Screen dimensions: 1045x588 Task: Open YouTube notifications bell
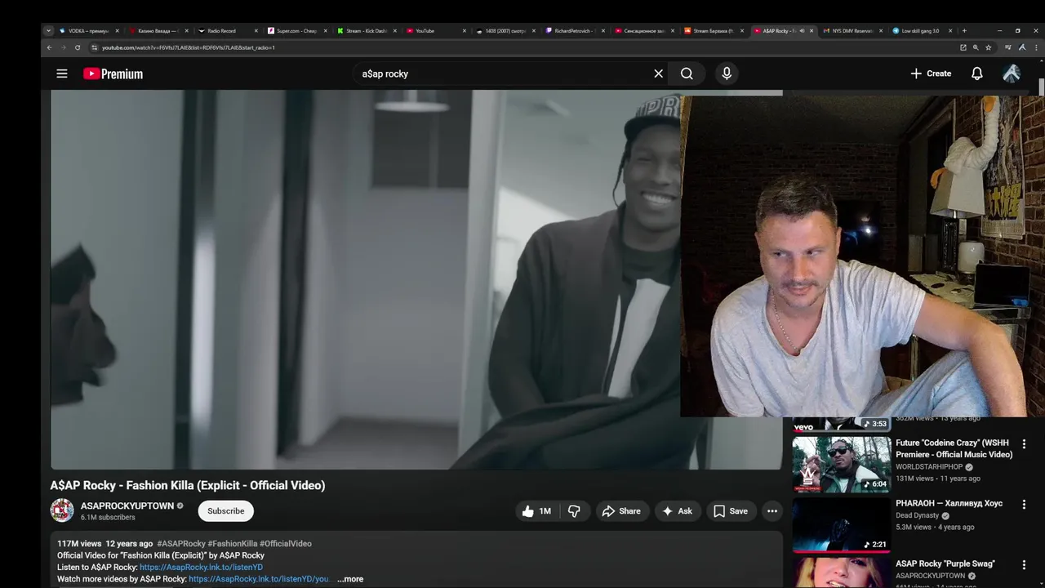click(x=976, y=73)
